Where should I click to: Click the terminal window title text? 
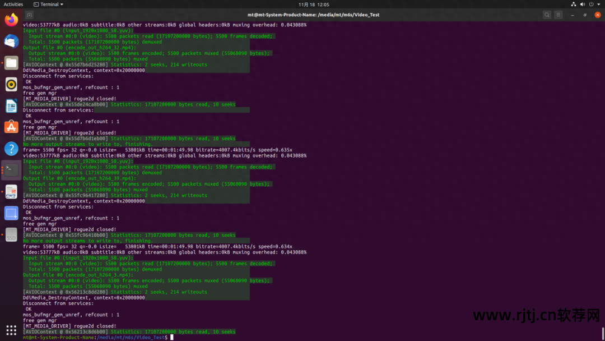313,15
